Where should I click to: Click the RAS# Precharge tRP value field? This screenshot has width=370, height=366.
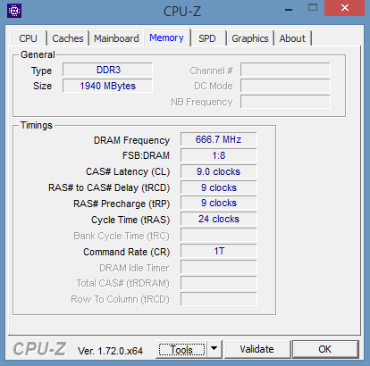(x=219, y=203)
